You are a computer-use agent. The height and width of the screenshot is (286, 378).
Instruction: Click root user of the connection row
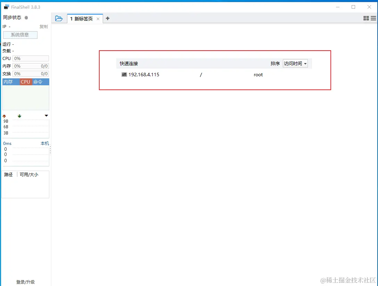click(258, 75)
